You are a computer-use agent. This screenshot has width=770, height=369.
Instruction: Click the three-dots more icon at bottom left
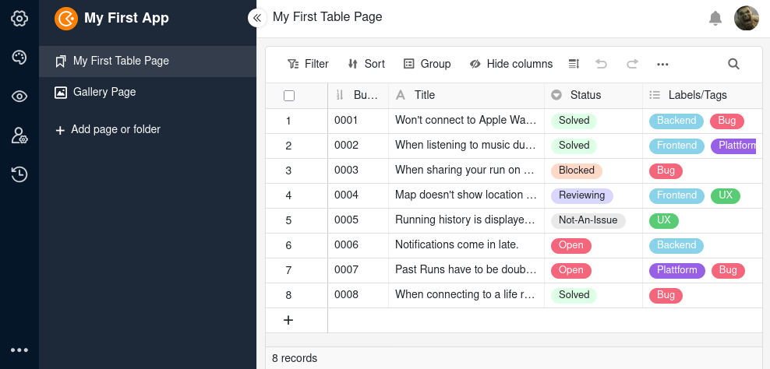19,350
